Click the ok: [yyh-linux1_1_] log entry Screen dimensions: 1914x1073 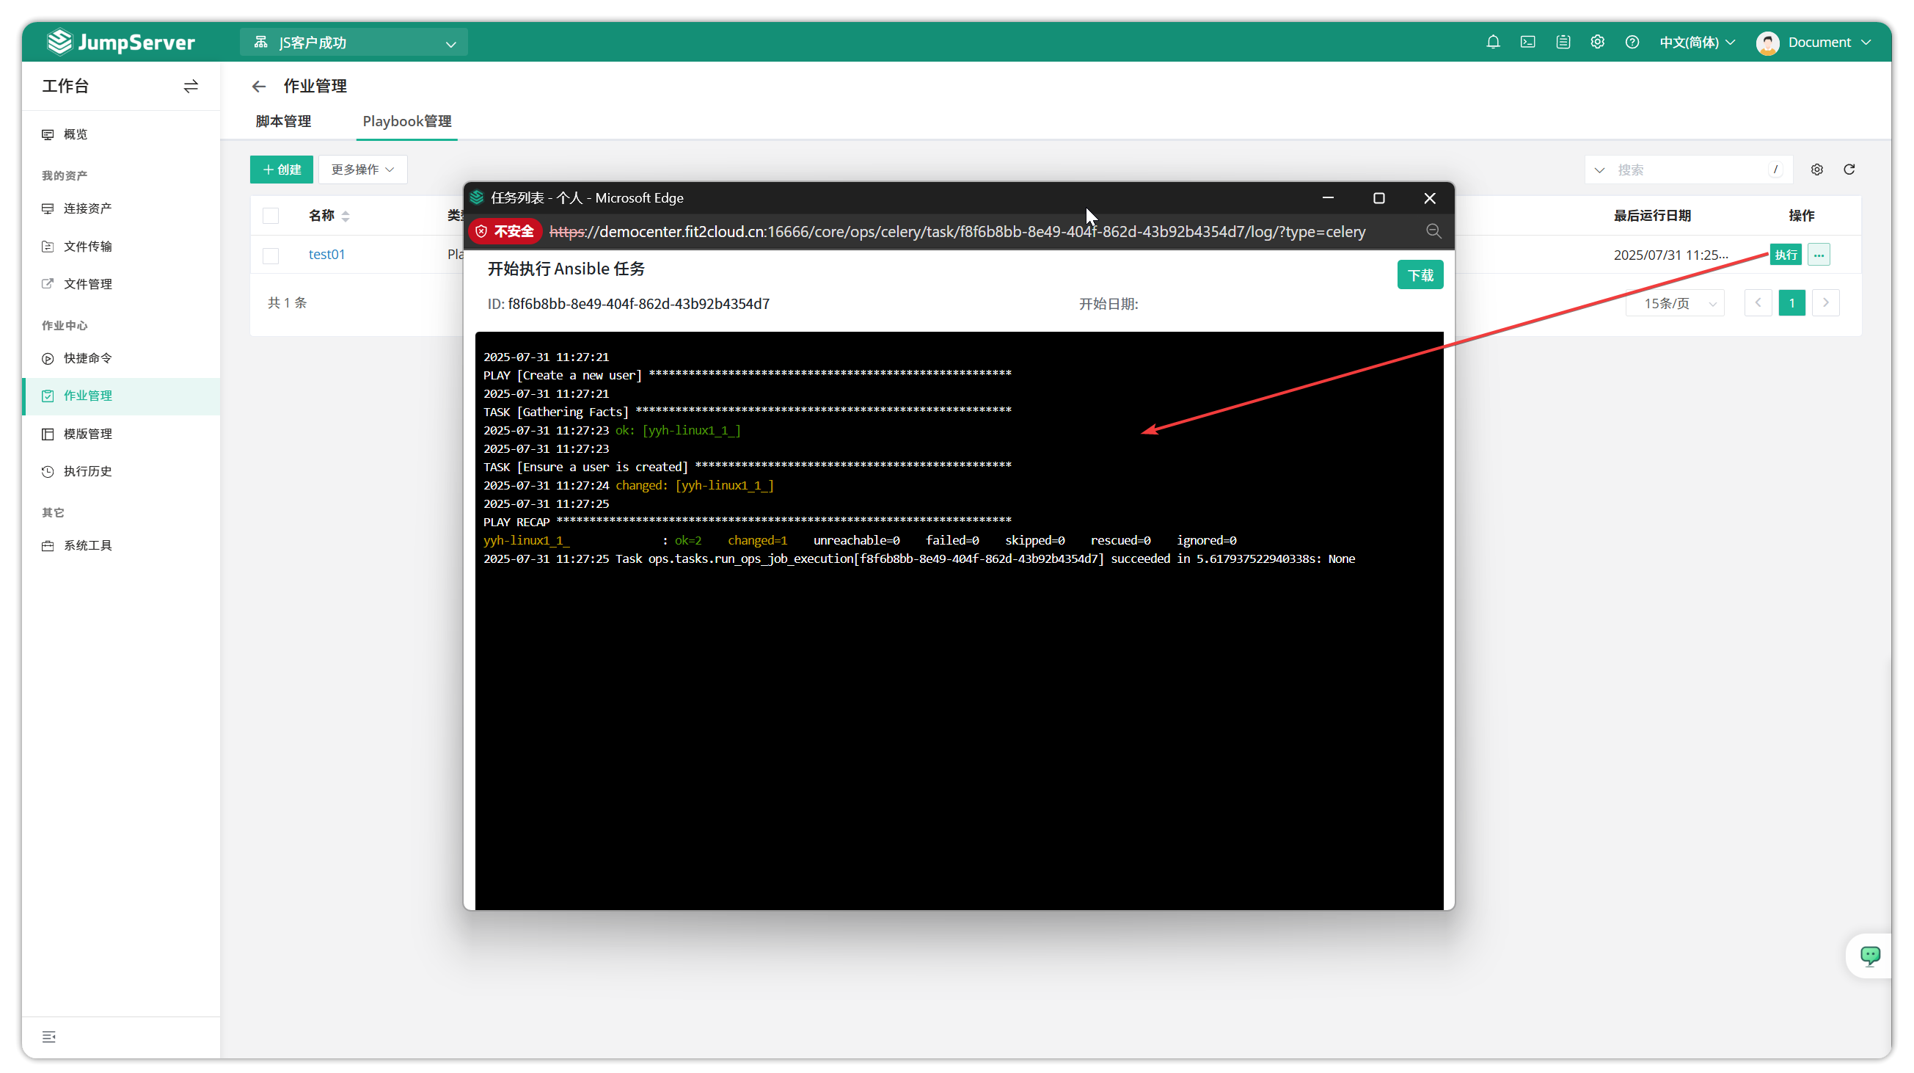coord(678,430)
